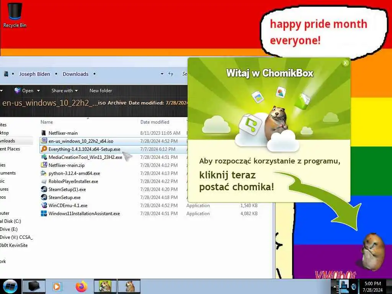Image resolution: width=392 pixels, height=294 pixels.
Task: Select the file WinCDEmu-4.1.exe
Action: tap(68, 206)
